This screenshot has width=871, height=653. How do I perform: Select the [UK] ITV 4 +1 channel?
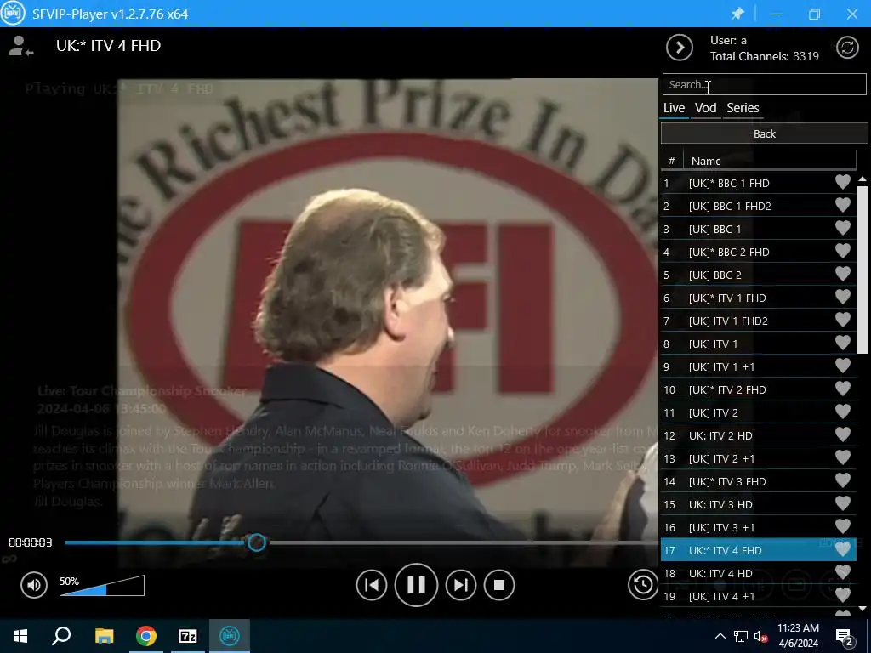point(758,596)
